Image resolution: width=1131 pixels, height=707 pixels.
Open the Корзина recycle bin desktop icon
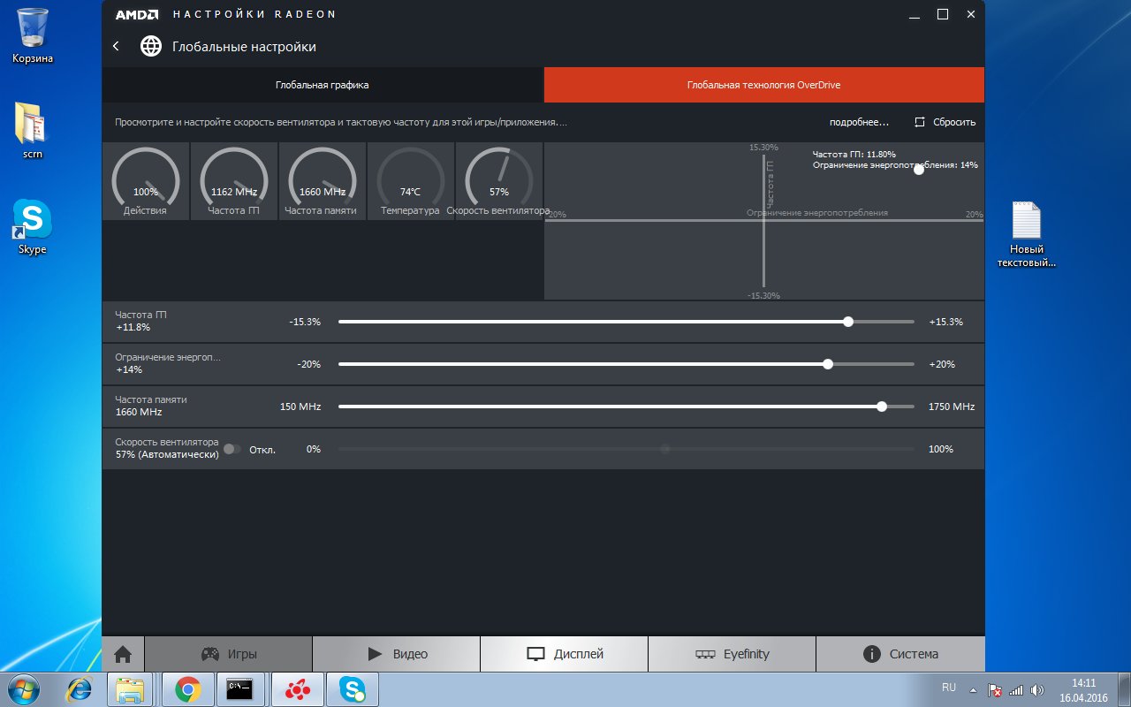click(33, 35)
